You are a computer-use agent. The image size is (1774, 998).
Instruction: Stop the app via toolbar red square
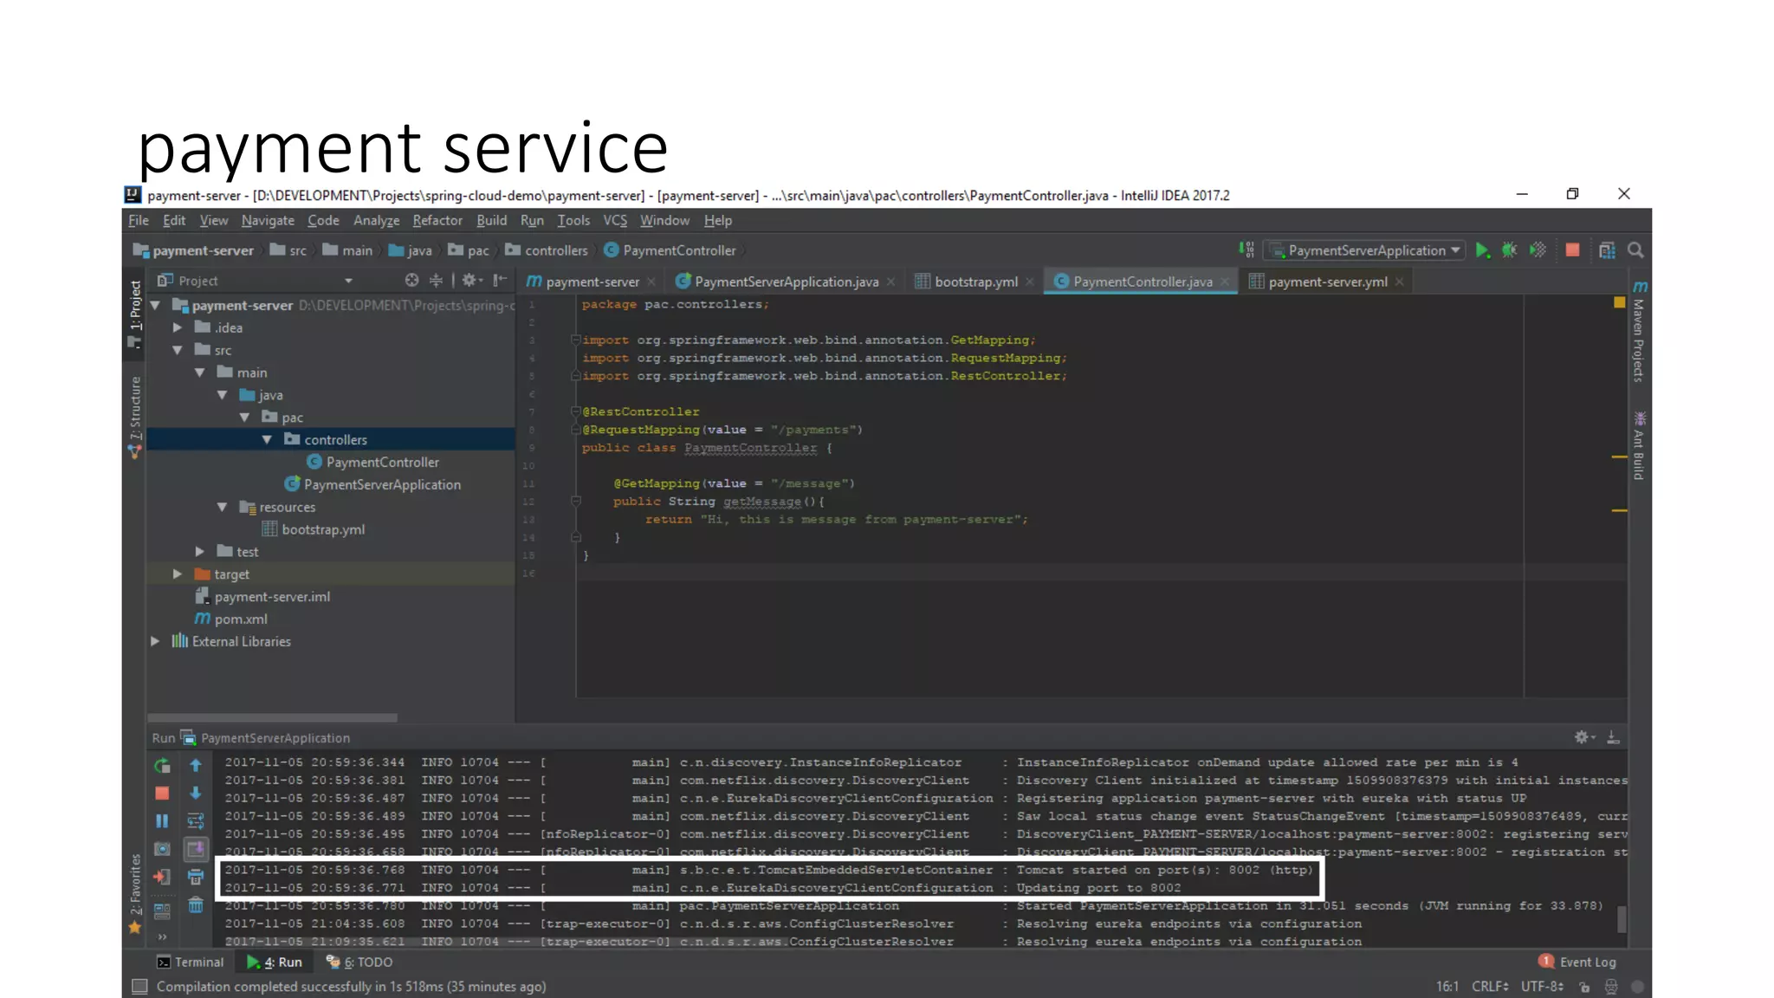pos(1573,250)
